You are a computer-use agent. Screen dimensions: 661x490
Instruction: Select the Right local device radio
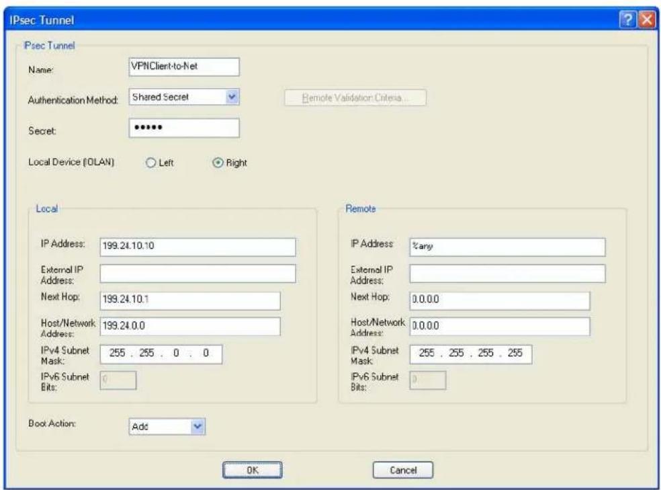(x=218, y=163)
